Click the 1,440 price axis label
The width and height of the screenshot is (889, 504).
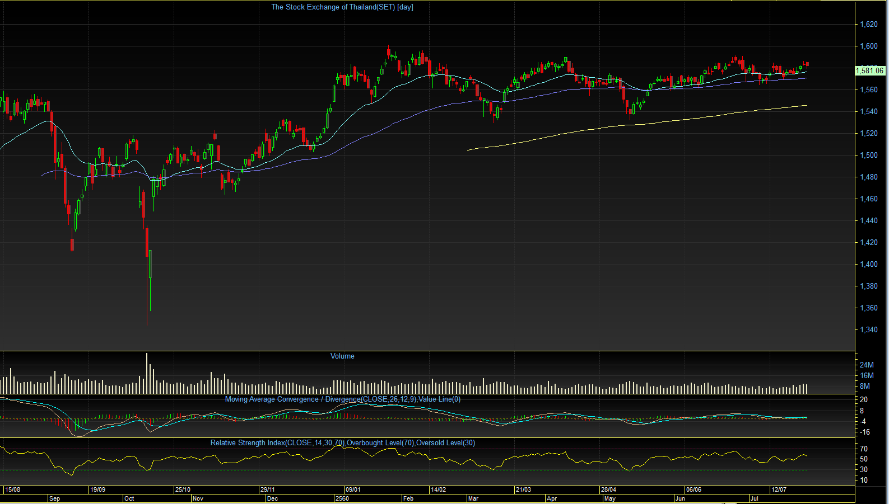click(869, 221)
